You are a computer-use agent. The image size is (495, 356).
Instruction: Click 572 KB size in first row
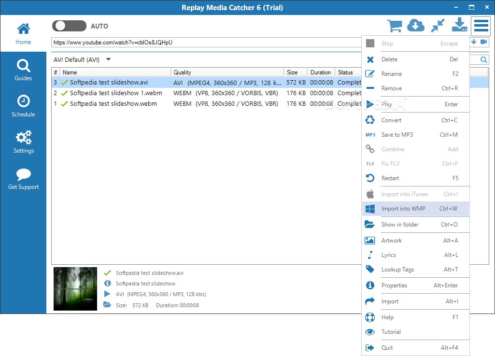296,83
